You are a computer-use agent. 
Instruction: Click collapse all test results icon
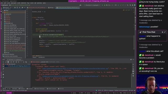coord(18,62)
